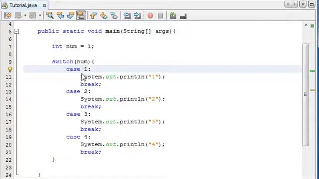Viewport: 319px width, 179px height.
Task: Click green file status square indicator
Action: 312,26
